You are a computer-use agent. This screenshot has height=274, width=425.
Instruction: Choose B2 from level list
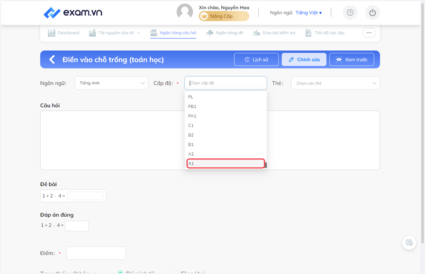coord(226,135)
